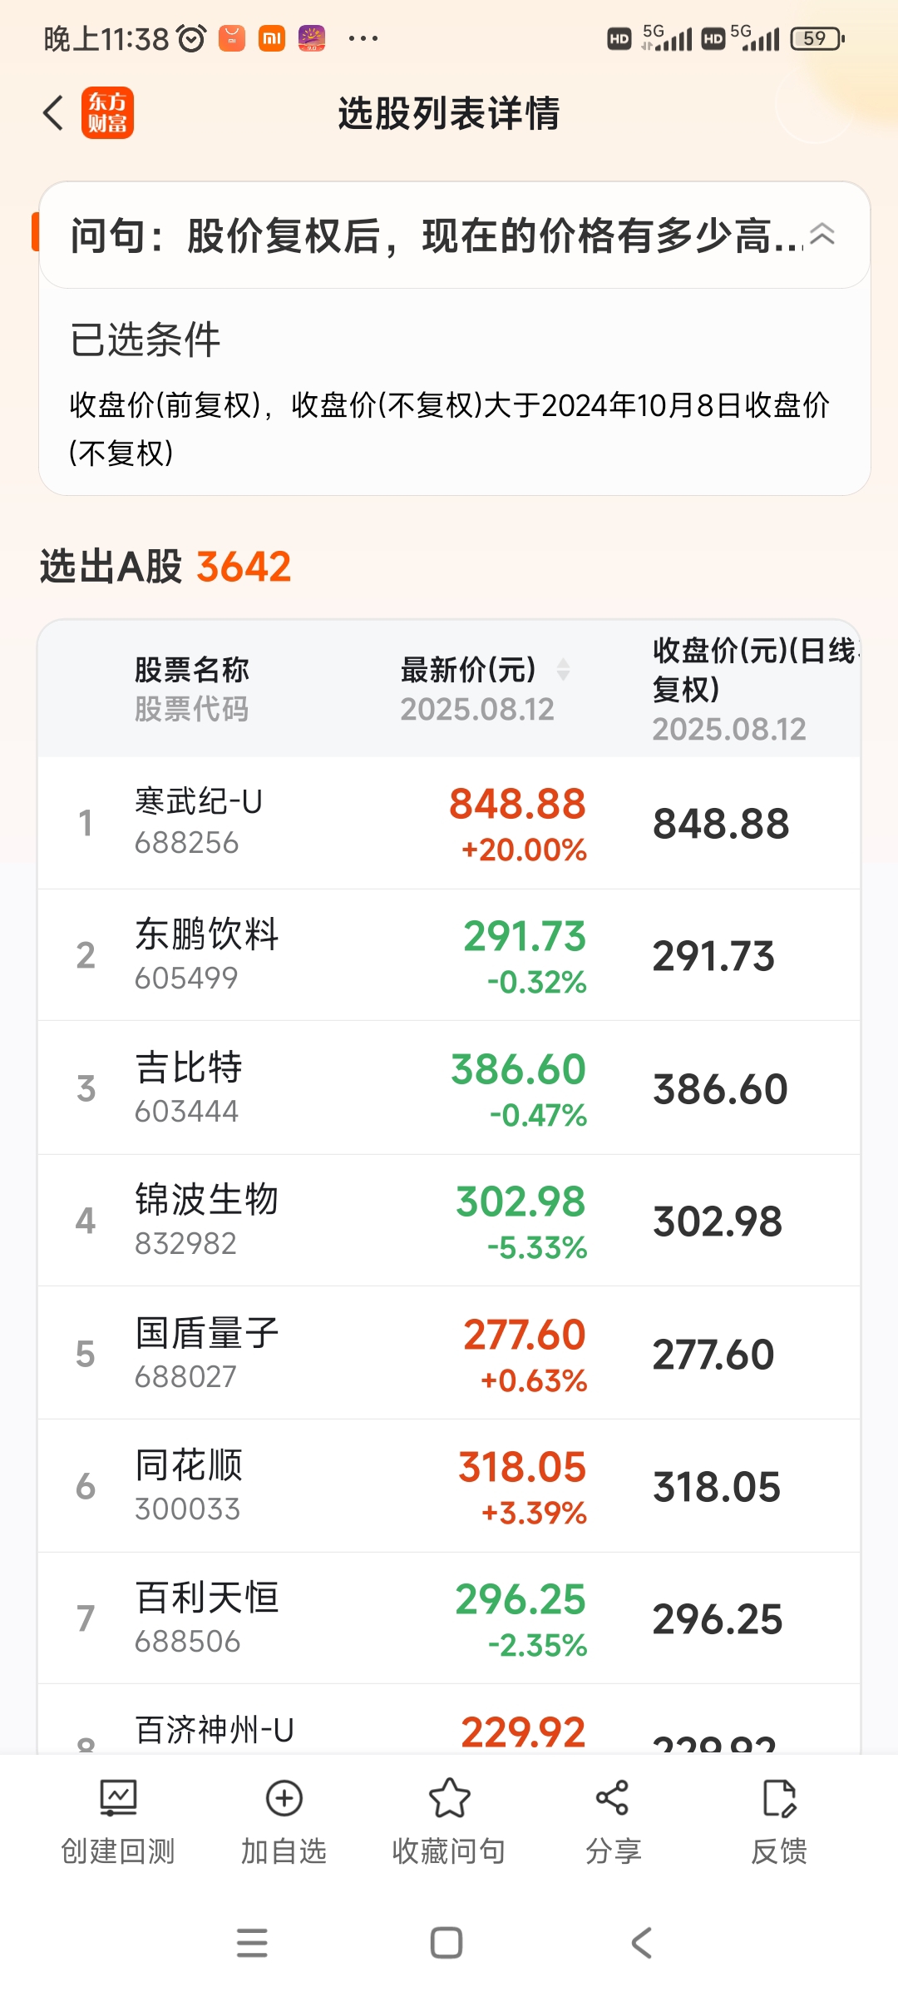Tap the 分享 share icon
Screen dimensions: 898x1997
(x=613, y=1798)
